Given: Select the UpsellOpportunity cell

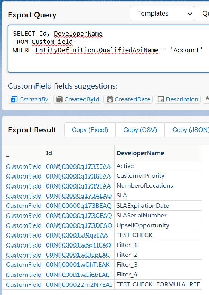Looking at the screenshot, I should pos(158,225).
